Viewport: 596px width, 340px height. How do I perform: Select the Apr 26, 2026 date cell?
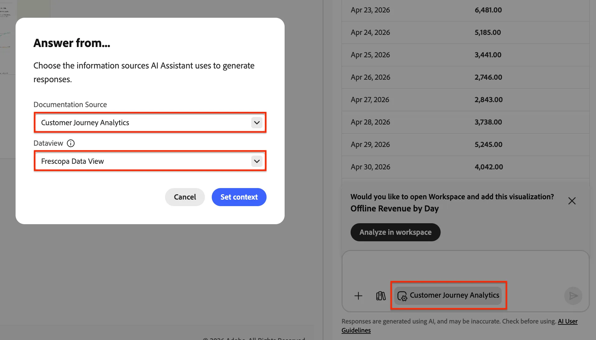click(371, 77)
